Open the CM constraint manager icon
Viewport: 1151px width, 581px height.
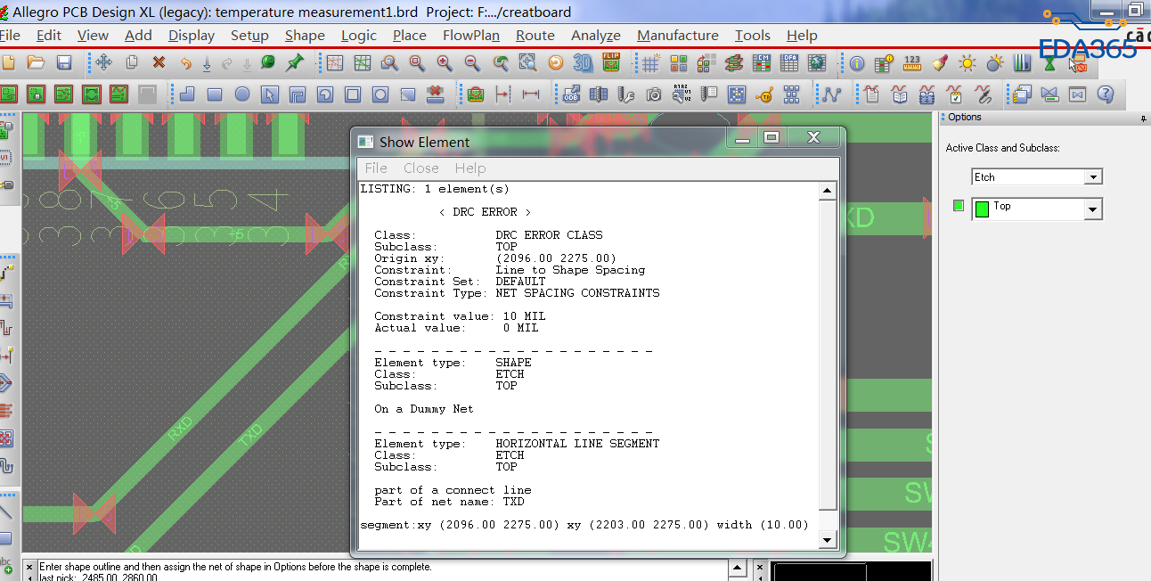click(762, 63)
